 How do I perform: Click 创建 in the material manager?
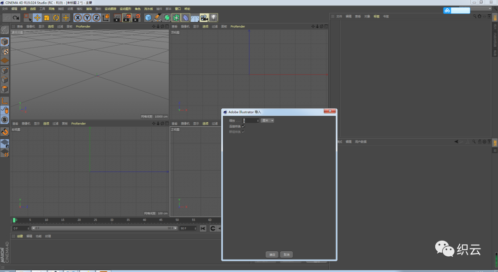point(20,236)
